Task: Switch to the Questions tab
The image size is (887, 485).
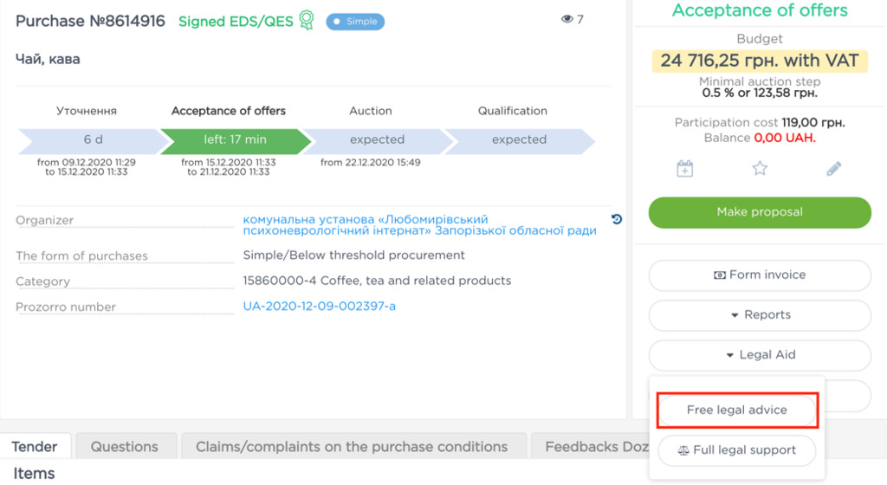Action: pos(125,447)
